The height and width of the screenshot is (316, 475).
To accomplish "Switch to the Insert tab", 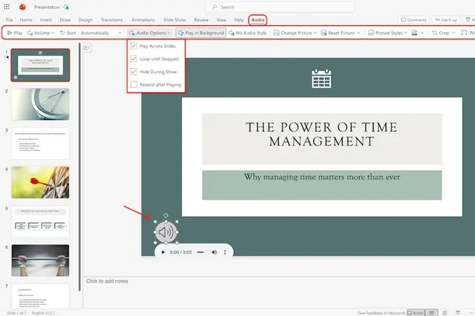I will pos(46,20).
